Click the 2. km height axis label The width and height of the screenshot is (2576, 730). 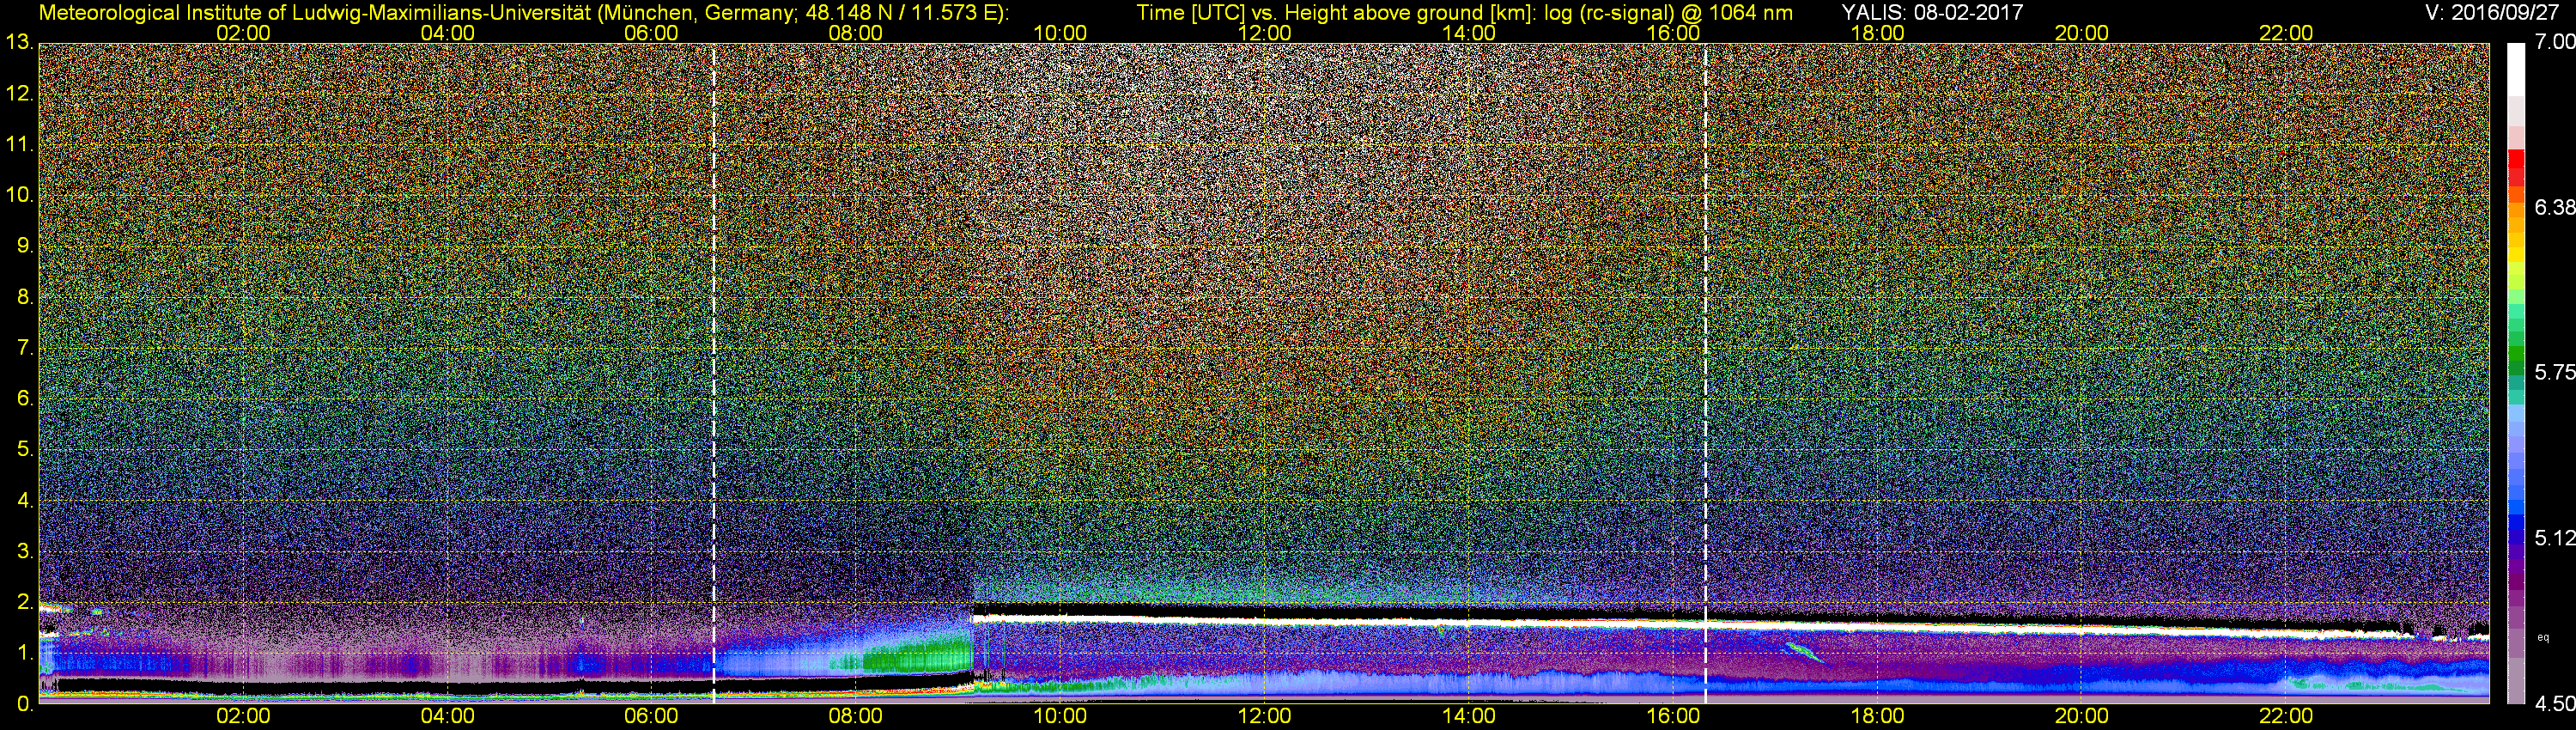(24, 602)
